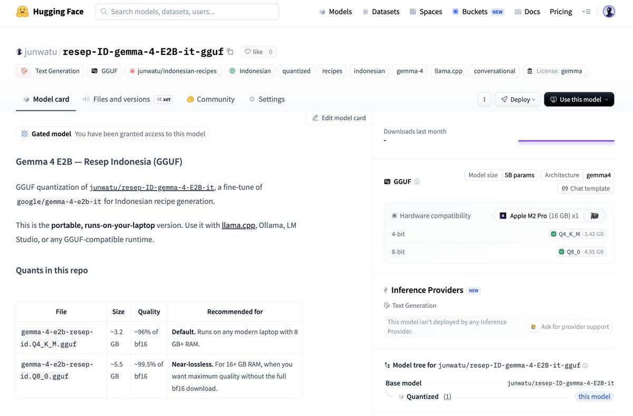Open Spaces in top navigation
633x416 pixels.
pyautogui.click(x=426, y=12)
